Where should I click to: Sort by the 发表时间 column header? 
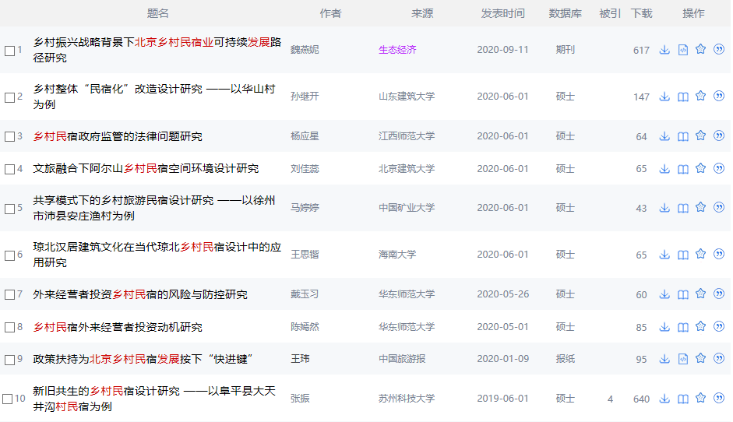tap(502, 13)
